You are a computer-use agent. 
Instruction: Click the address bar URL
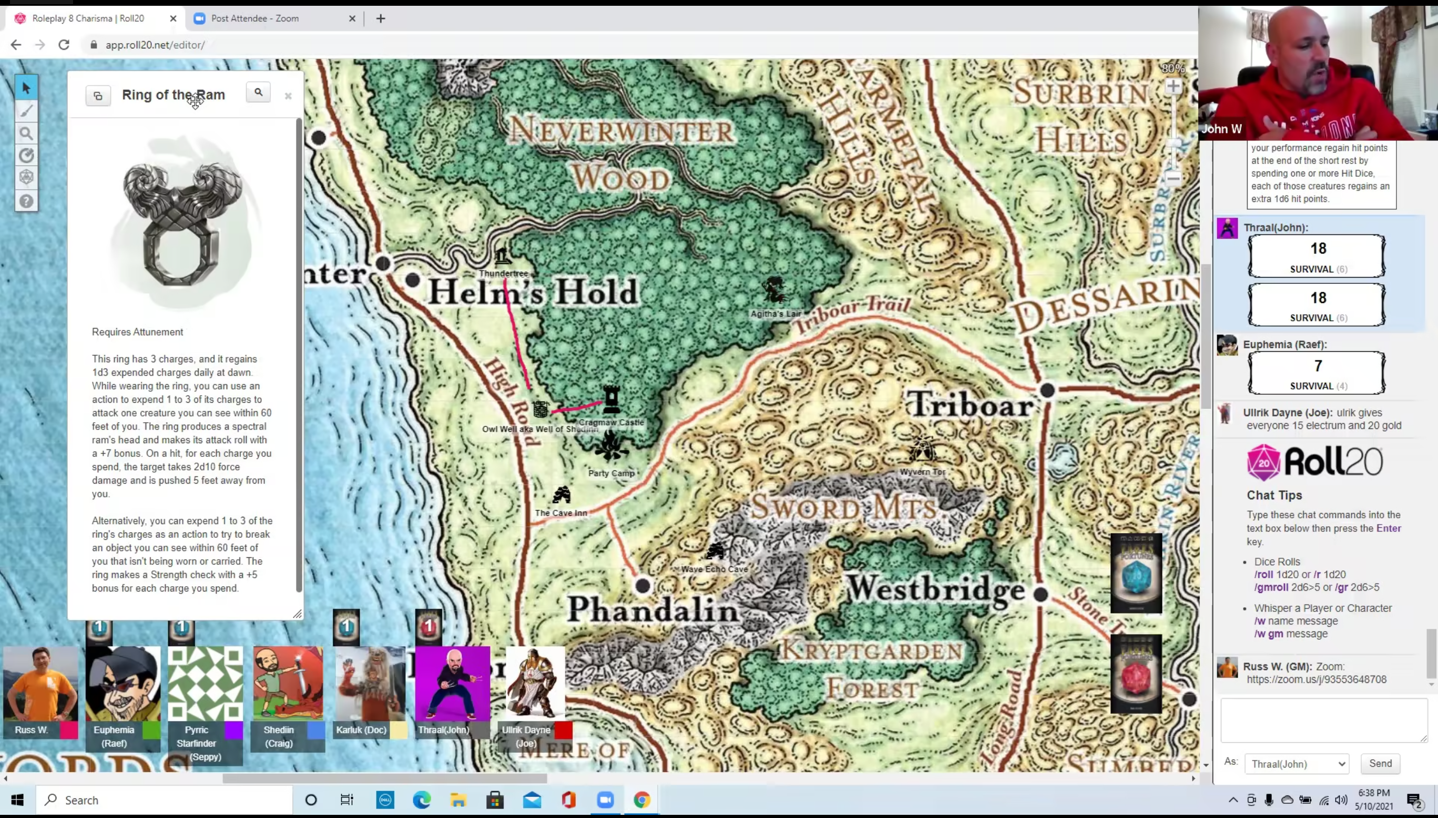pos(155,45)
